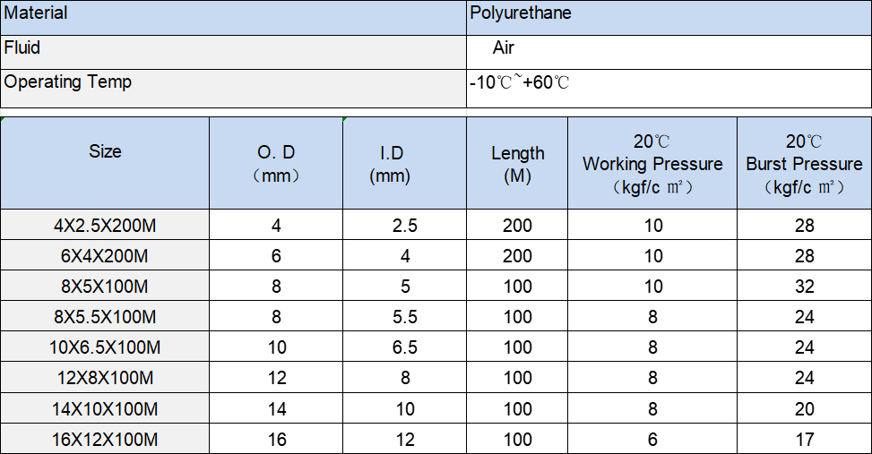Image resolution: width=872 pixels, height=454 pixels.
Task: Click the Size column header
Action: (105, 162)
